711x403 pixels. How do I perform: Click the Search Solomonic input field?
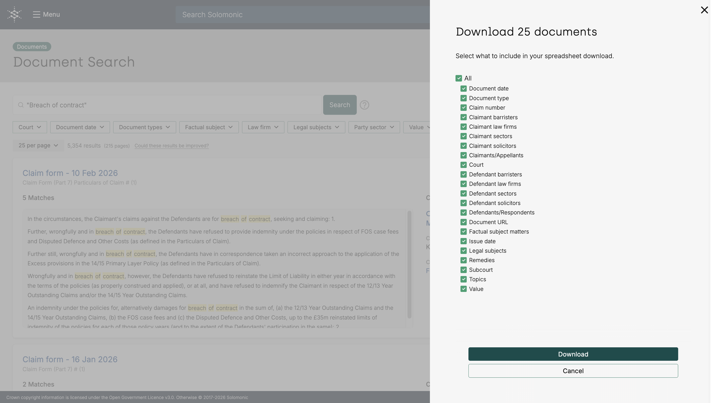(301, 15)
